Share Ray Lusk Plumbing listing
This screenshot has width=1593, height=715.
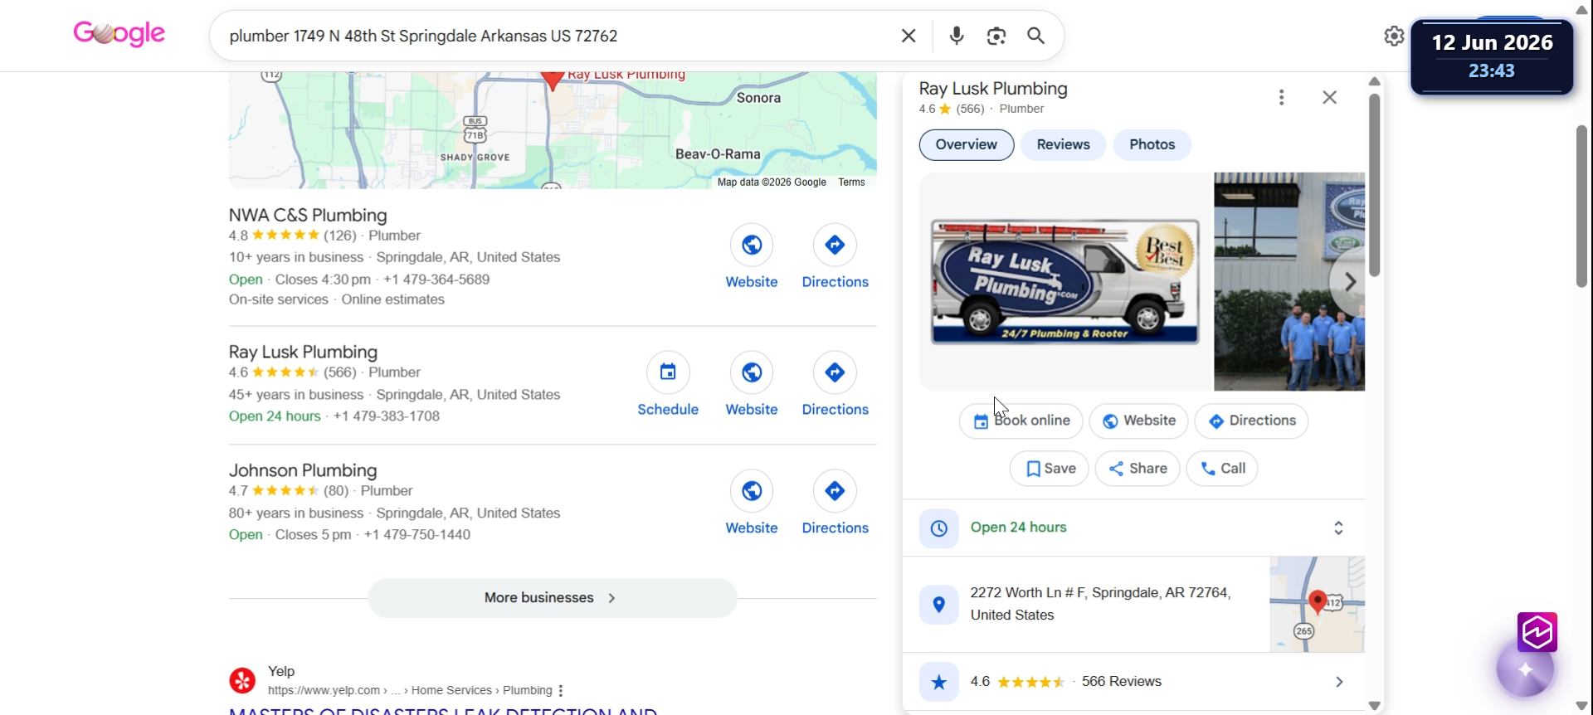pyautogui.click(x=1138, y=469)
